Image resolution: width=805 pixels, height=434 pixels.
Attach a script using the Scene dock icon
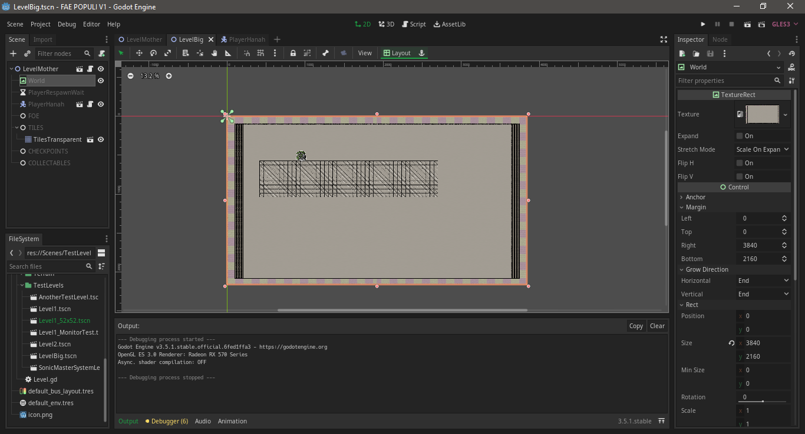click(x=101, y=54)
